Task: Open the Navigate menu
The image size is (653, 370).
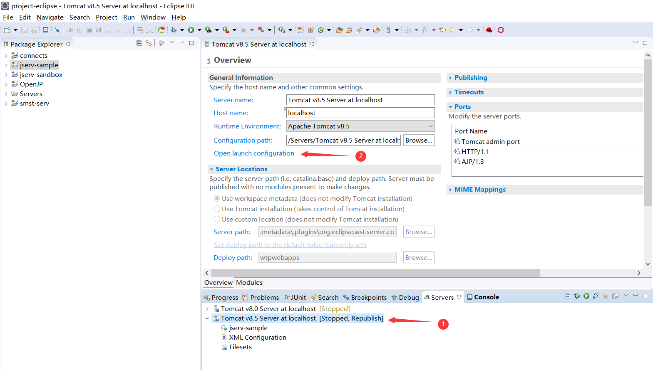Action: 50,17
